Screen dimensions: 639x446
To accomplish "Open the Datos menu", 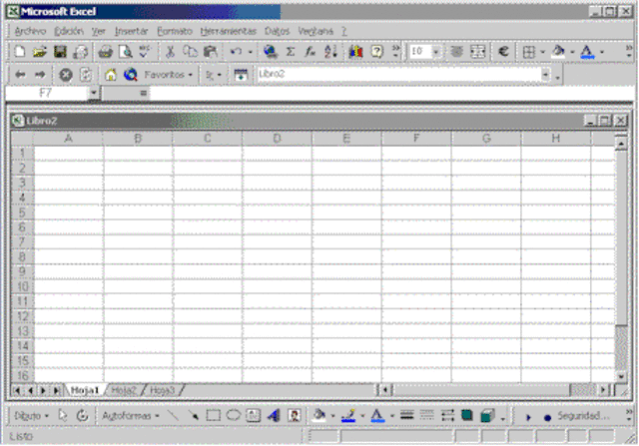I will (278, 31).
